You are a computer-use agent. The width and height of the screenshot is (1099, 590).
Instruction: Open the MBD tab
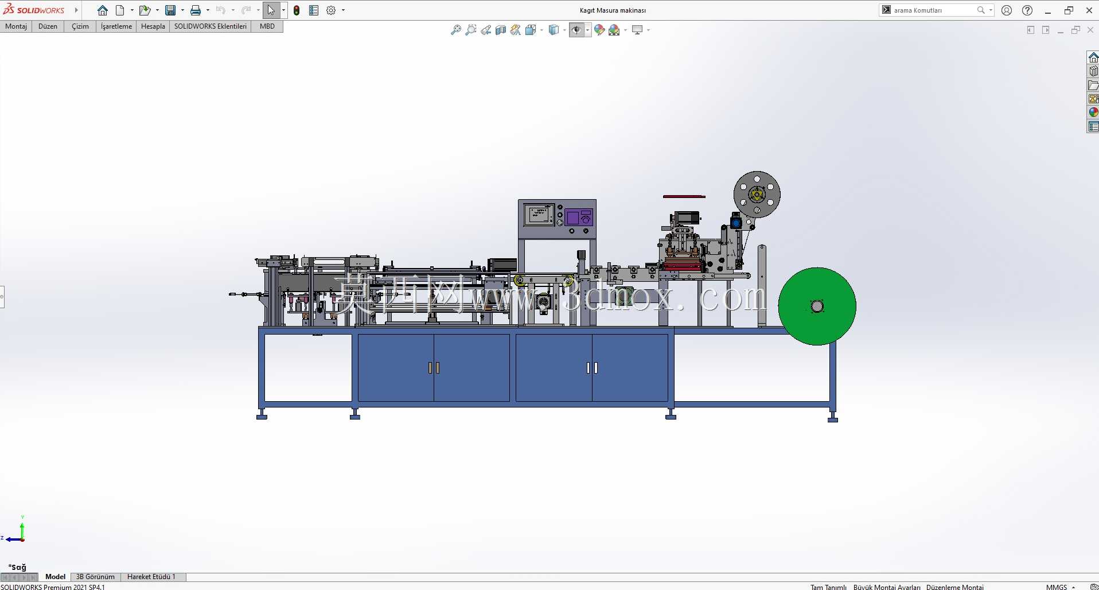(x=267, y=26)
